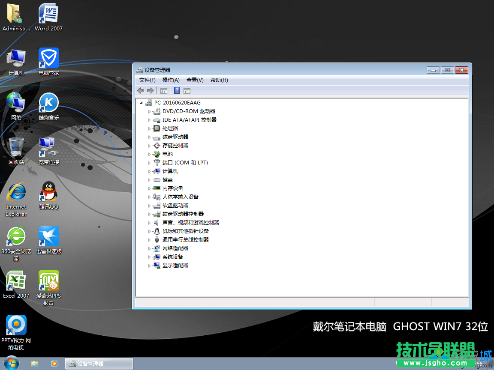Click the show action pane toolbar icon
The image size is (494, 370).
[x=187, y=90]
